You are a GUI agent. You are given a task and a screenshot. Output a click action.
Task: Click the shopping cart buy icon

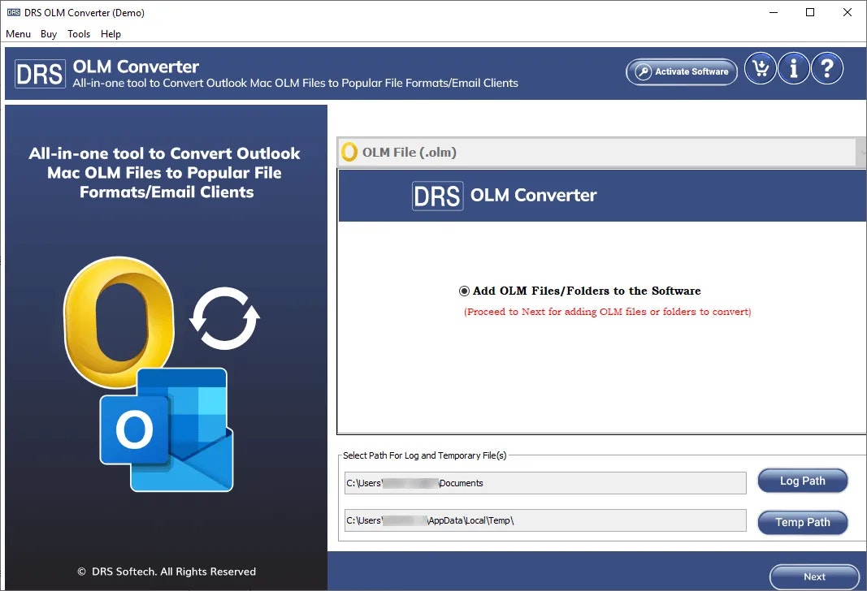click(761, 68)
